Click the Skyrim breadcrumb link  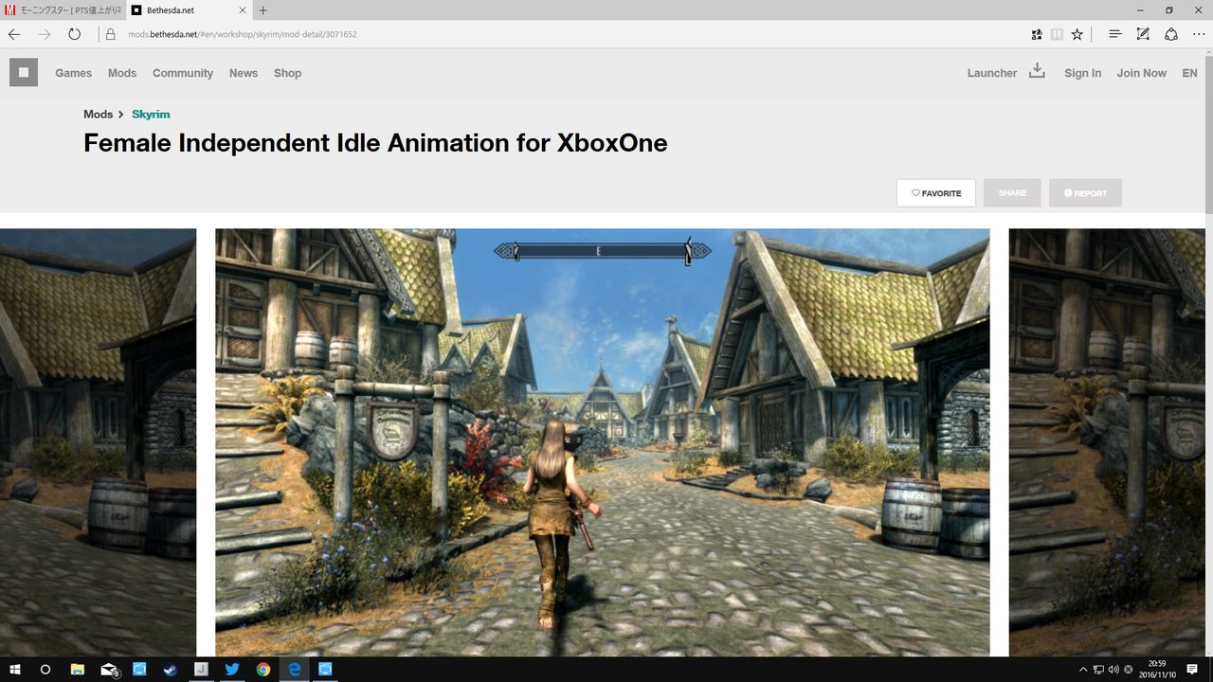[151, 114]
